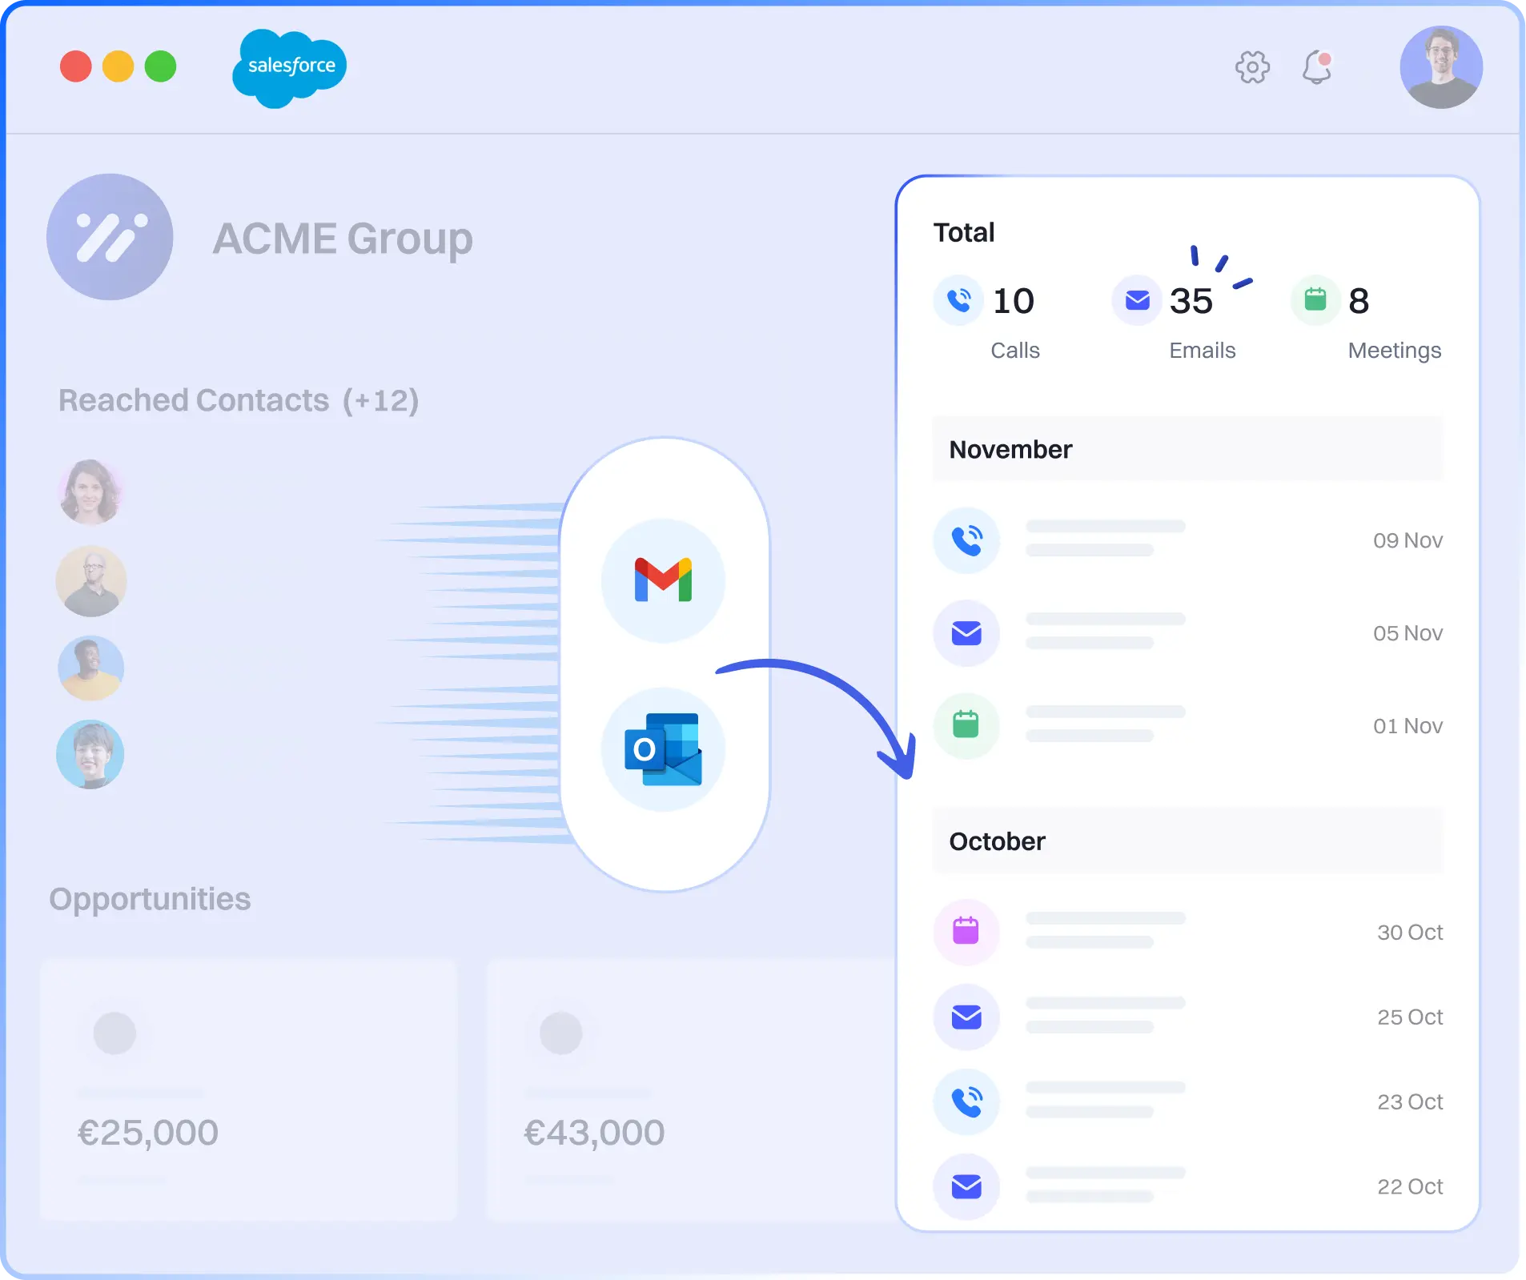Click the contact avatar with yellow shirt
The width and height of the screenshot is (1526, 1280).
[x=90, y=668]
